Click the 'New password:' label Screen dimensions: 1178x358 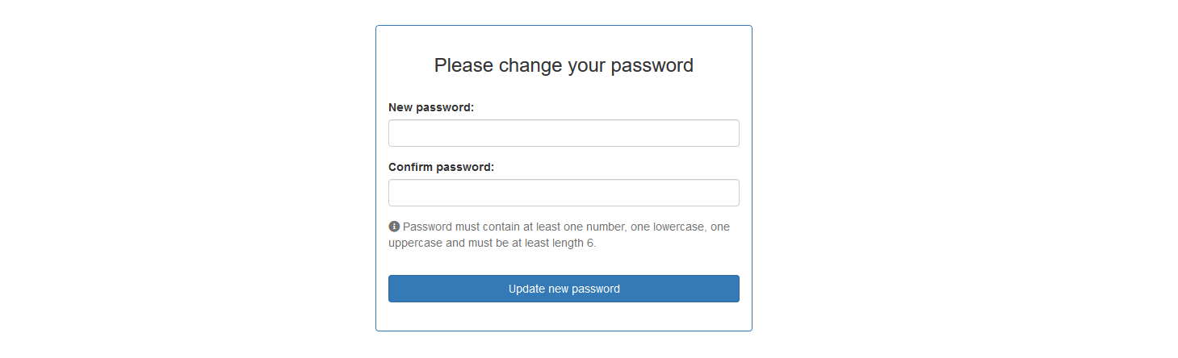pyautogui.click(x=430, y=107)
